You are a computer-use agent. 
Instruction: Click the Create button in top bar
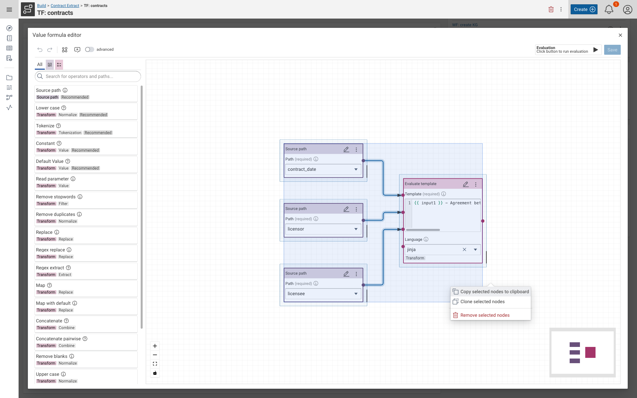tap(584, 9)
